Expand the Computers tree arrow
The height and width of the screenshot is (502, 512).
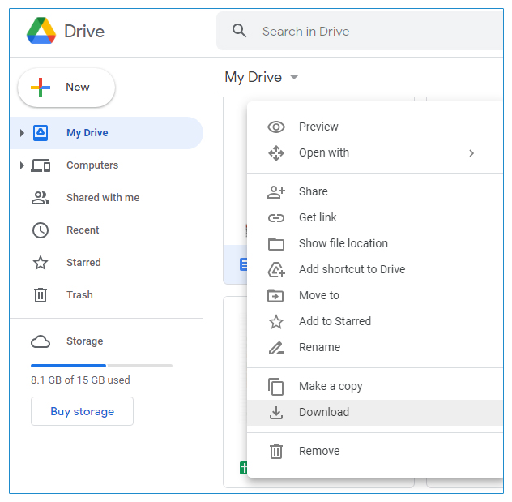tap(22, 165)
